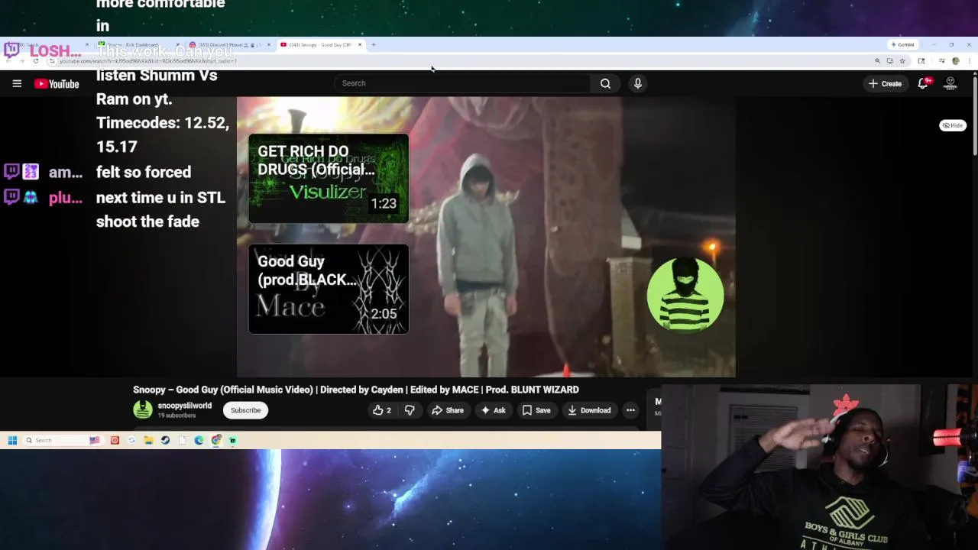Share the video
The image size is (978, 550).
coord(448,410)
